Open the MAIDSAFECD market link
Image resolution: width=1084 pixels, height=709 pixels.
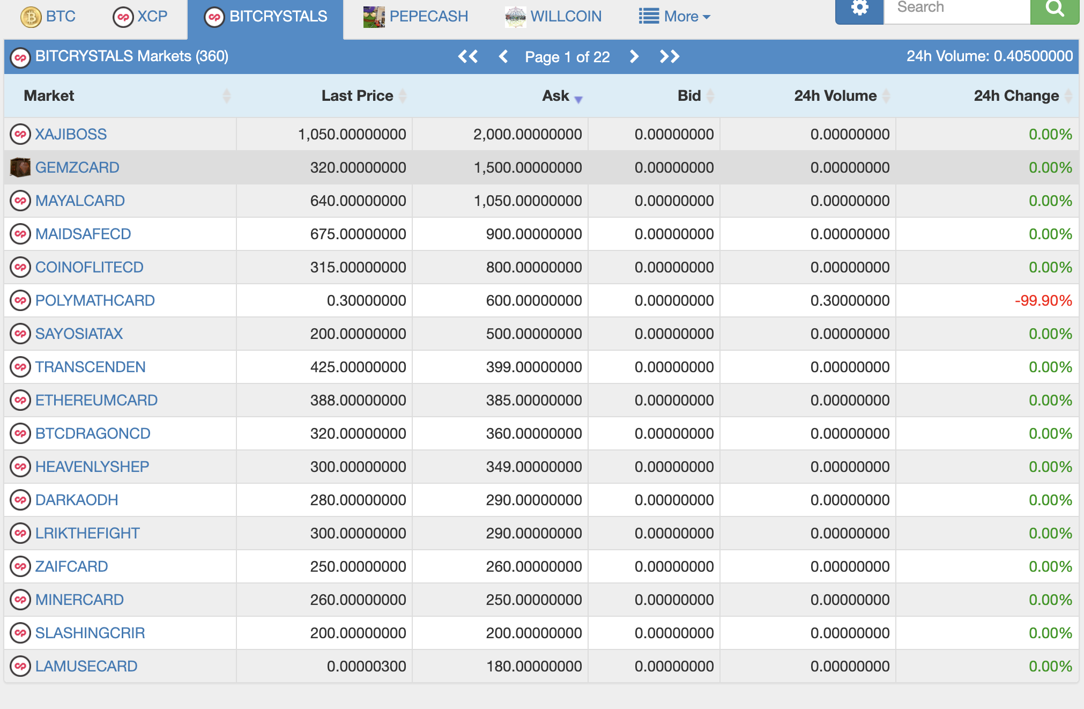[83, 234]
